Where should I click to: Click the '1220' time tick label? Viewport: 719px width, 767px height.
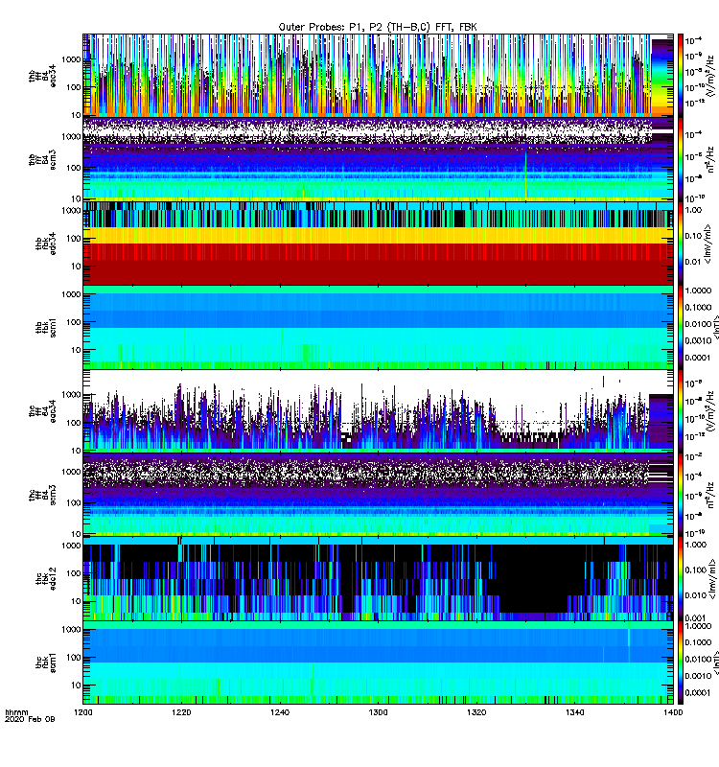(x=181, y=712)
